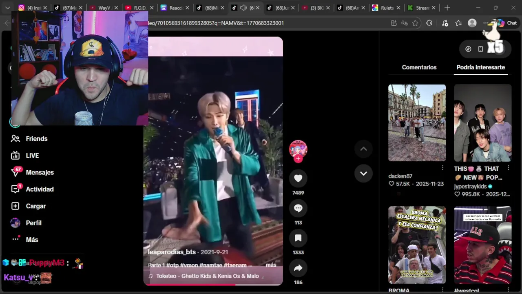Switch to the Ruleta browser tab

point(387,8)
